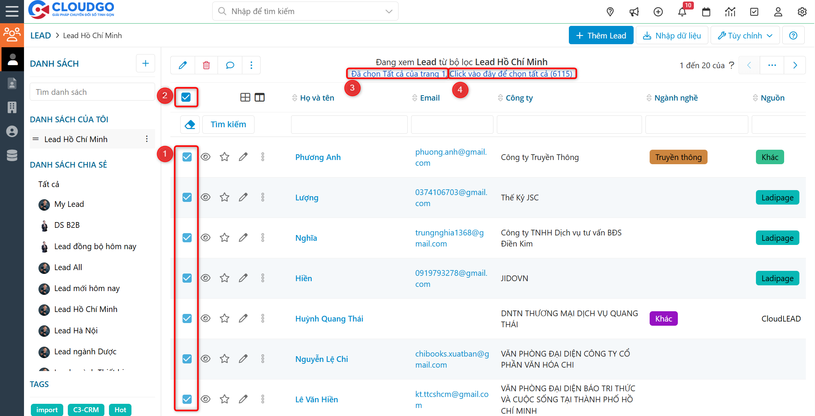Screen dimensions: 815x416
Task: Click link to select all 6115 leads
Action: coord(511,74)
